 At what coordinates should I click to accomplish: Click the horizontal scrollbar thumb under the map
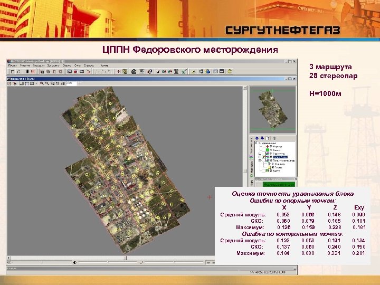(125, 258)
